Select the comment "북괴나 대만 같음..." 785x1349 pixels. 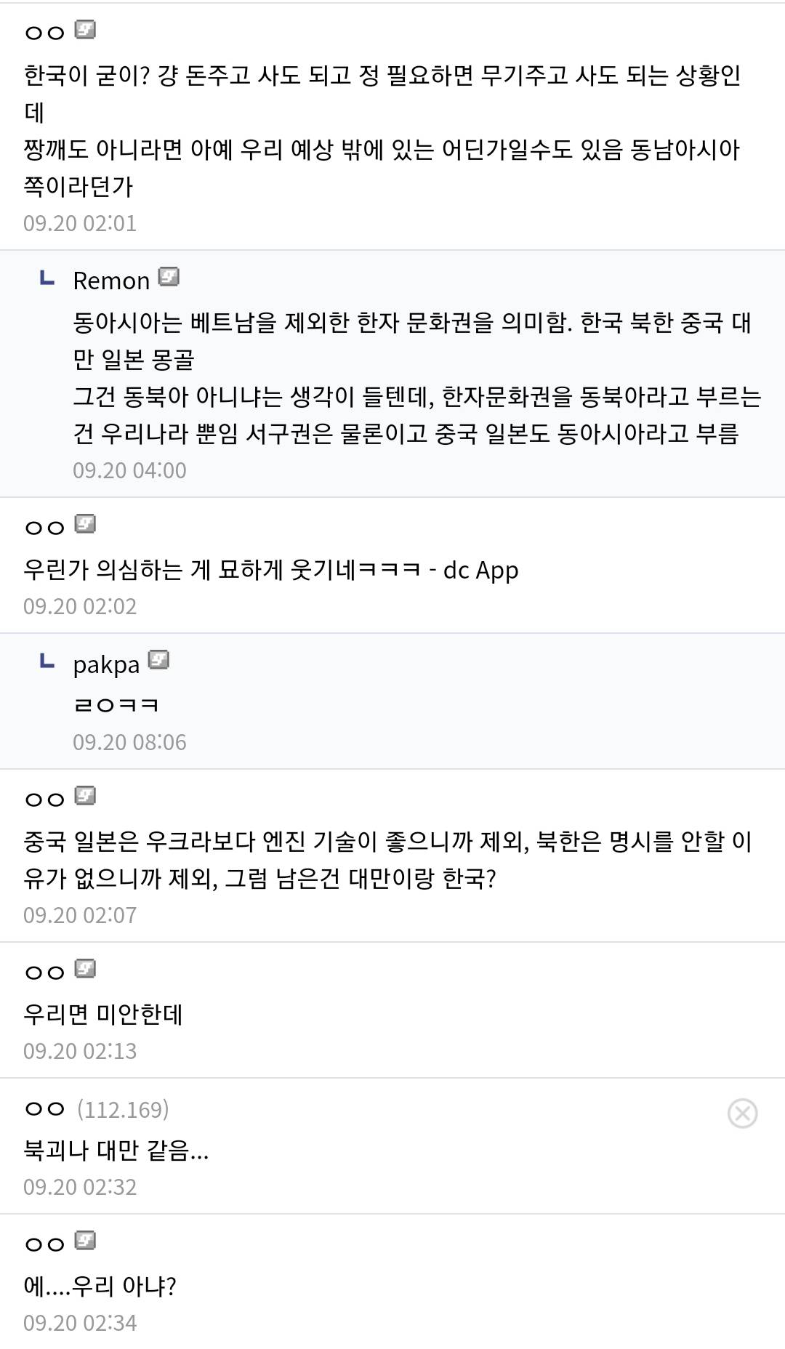point(116,1150)
